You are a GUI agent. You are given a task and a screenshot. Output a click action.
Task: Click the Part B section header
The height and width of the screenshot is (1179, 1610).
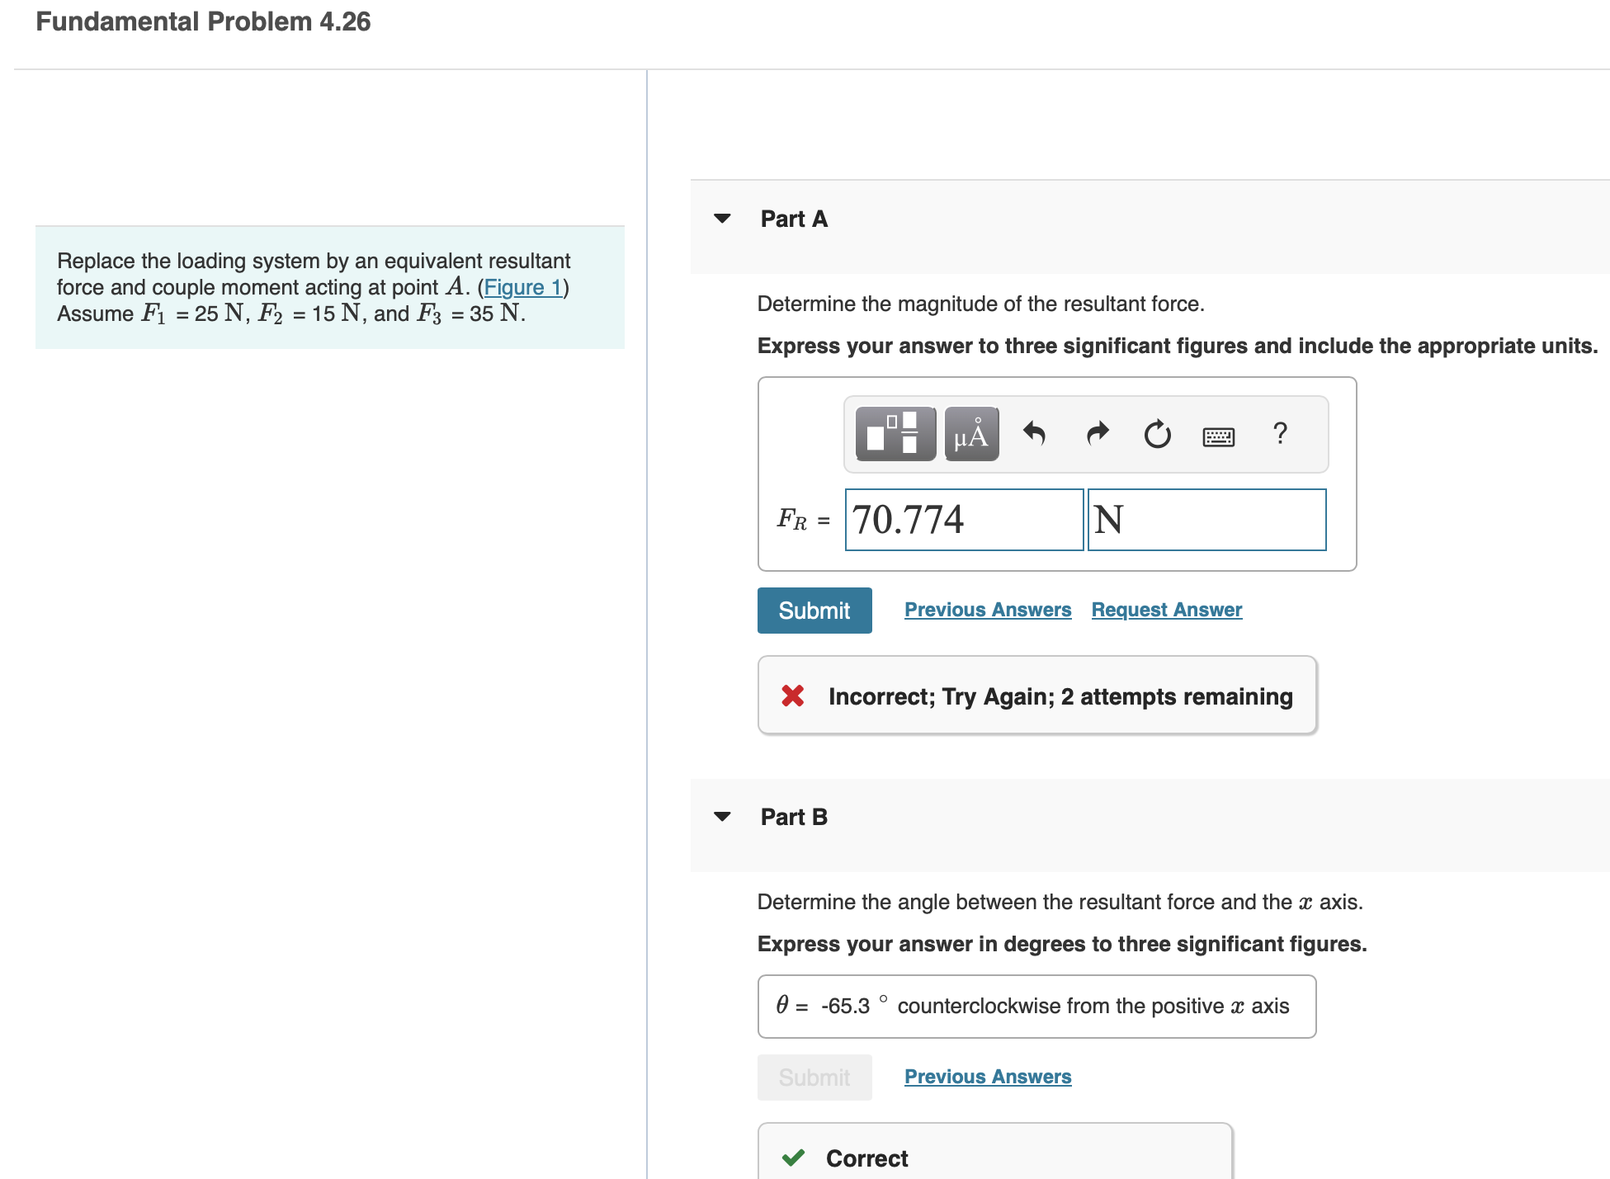click(x=793, y=816)
